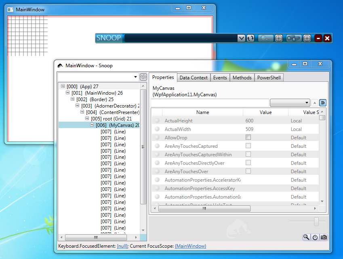Click the tree filter refresh icon
The image size is (343, 259).
coord(143,77)
